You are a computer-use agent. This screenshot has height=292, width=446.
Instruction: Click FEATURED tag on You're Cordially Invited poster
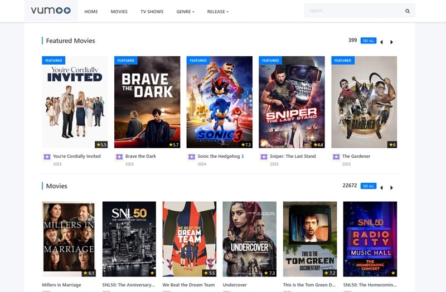54,60
